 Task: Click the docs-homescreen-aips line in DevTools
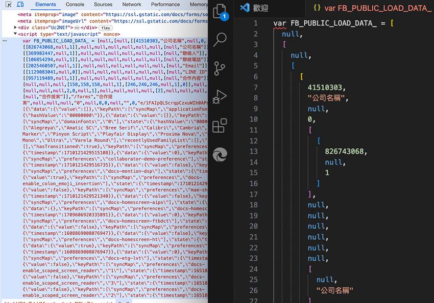pos(115,202)
